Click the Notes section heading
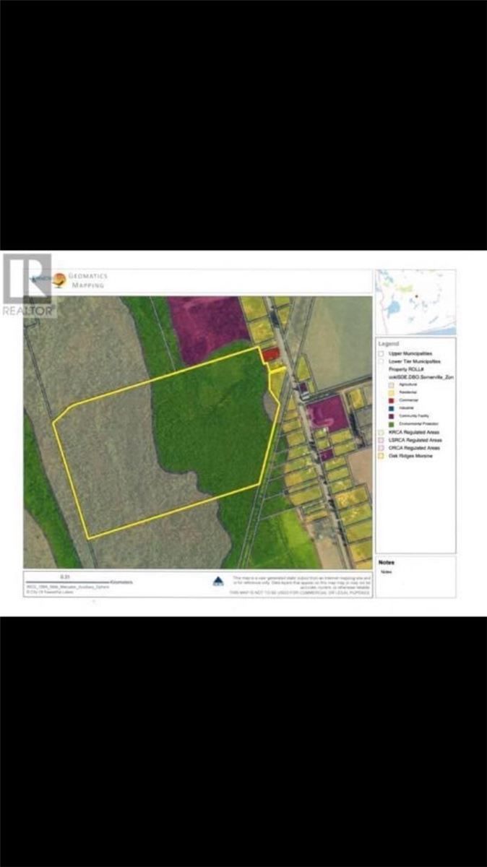This screenshot has width=487, height=867. [x=387, y=562]
